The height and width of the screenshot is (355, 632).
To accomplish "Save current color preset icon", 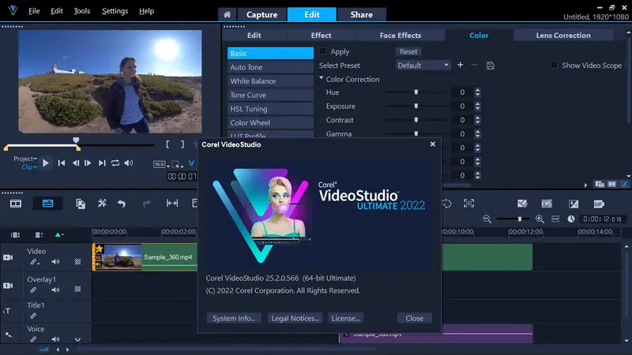I will coord(490,65).
